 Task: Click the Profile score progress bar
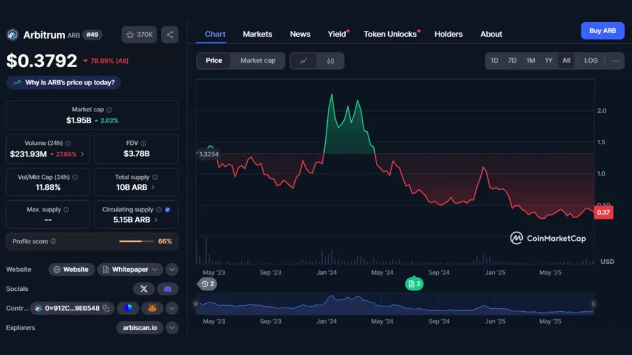pyautogui.click(x=136, y=242)
